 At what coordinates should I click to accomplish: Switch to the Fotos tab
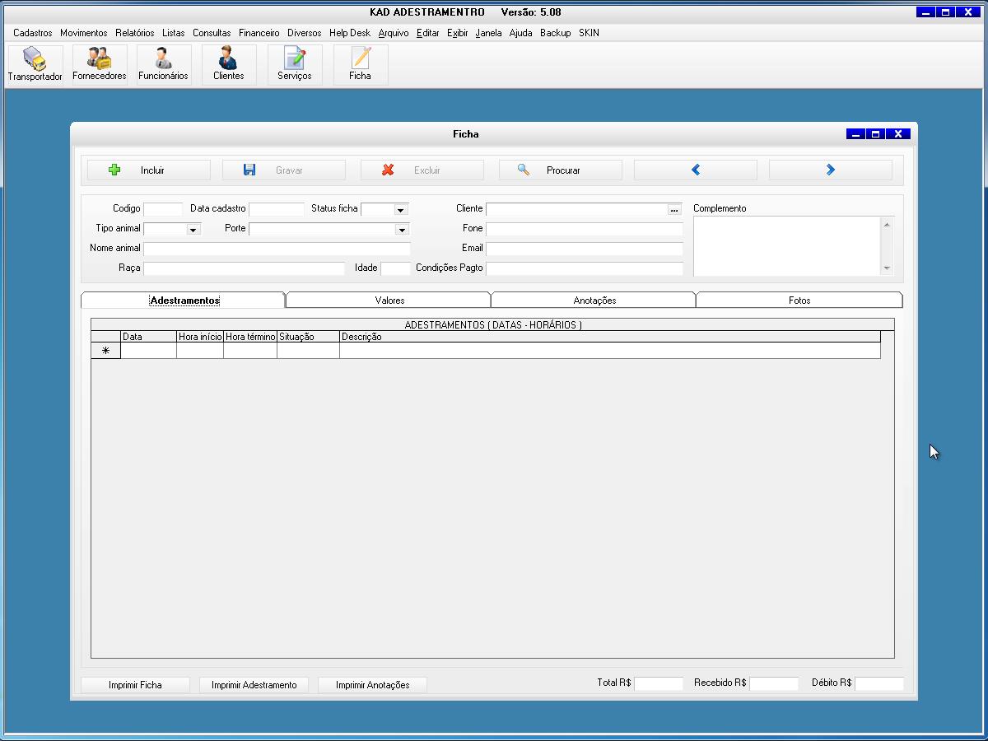click(x=799, y=301)
